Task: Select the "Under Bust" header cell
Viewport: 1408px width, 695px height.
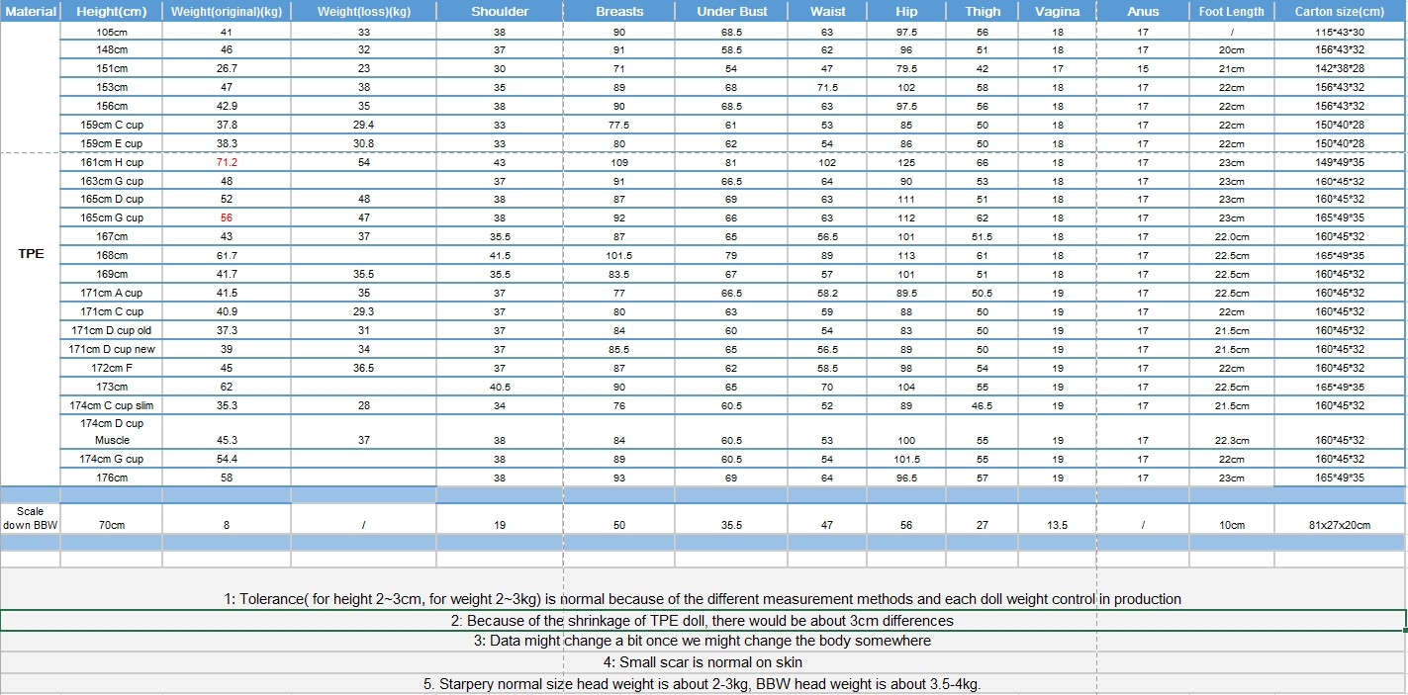Action: [x=731, y=12]
